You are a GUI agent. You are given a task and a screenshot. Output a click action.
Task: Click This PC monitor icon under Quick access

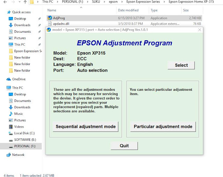click(11, 45)
